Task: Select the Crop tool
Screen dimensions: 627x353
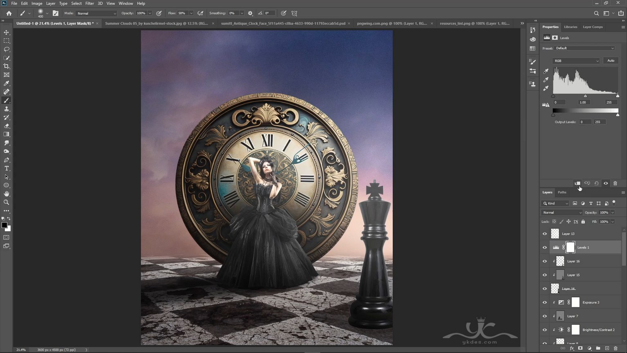Action: coord(7,66)
